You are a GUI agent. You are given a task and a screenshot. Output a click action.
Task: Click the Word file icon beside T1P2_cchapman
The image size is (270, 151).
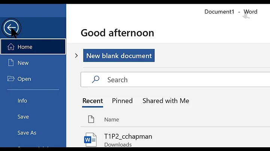coord(90,139)
